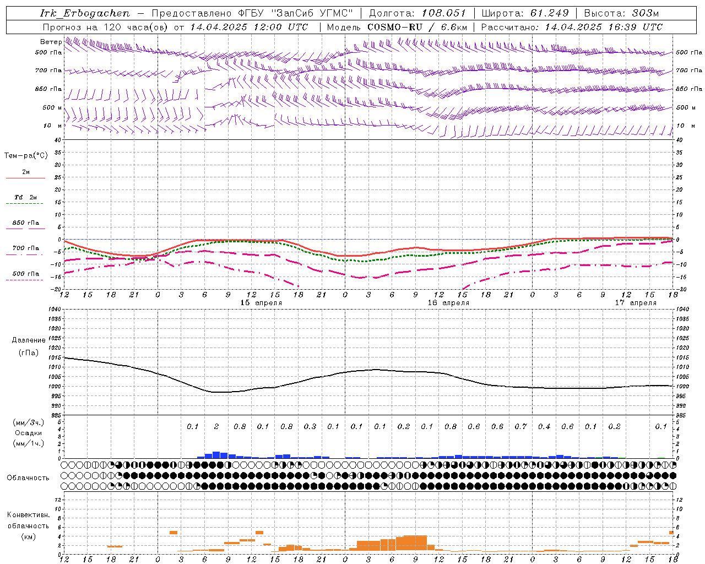705x564 pixels.
Task: Select the Давление pressure panel label
Action: click(x=29, y=340)
